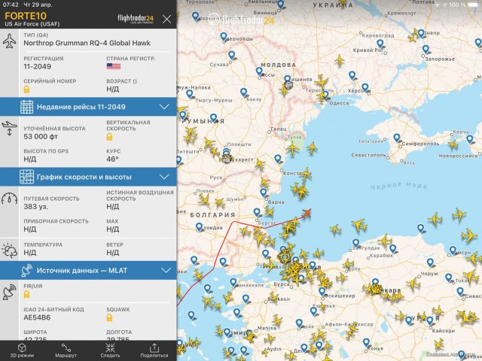
Task: Tap the graph icon in speed and altitude bar
Action: (27, 177)
